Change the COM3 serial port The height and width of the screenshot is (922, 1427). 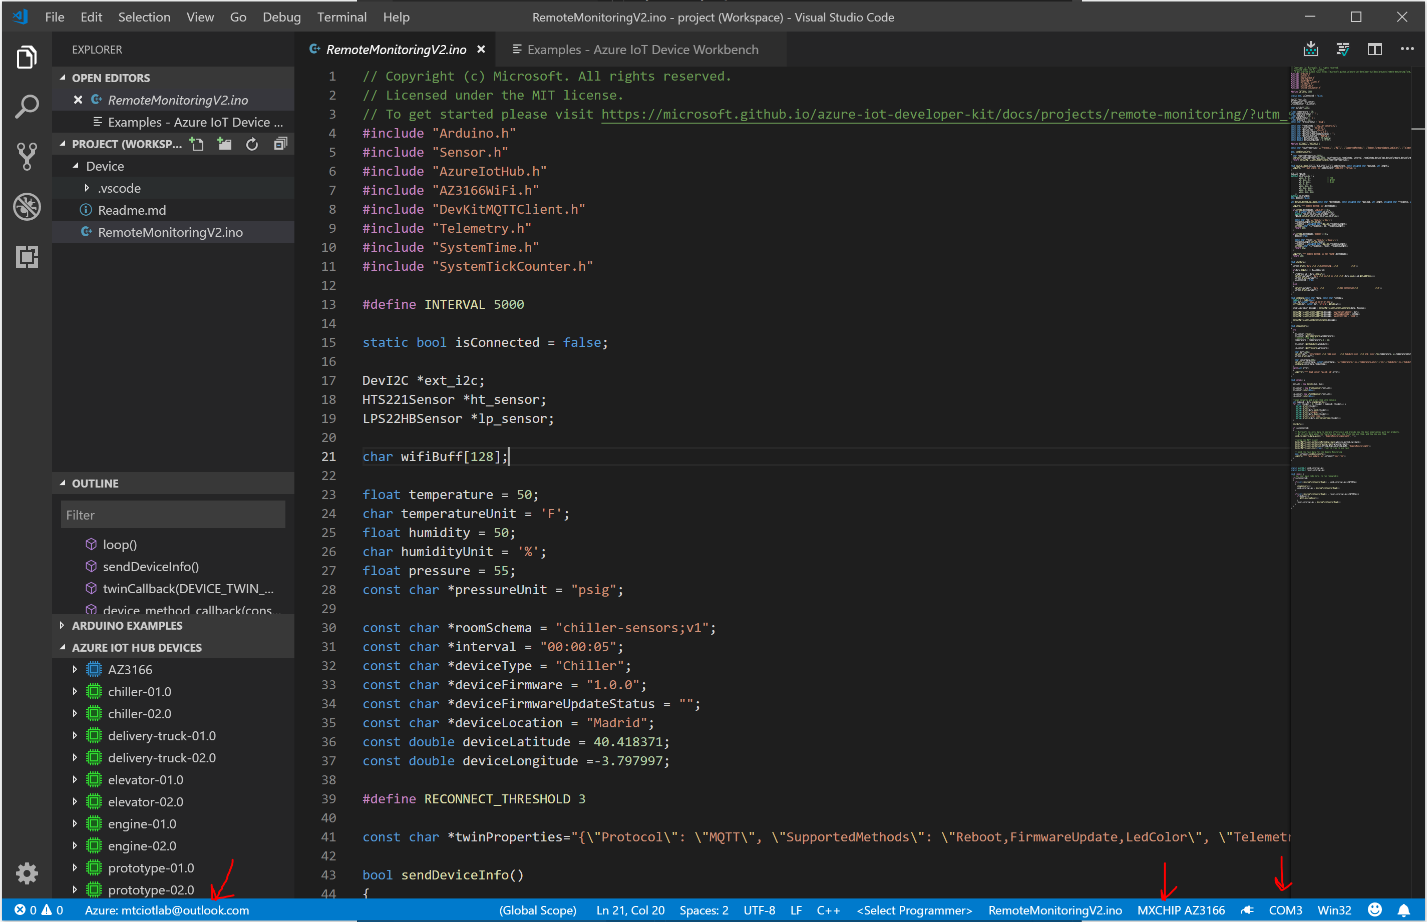coord(1285,910)
